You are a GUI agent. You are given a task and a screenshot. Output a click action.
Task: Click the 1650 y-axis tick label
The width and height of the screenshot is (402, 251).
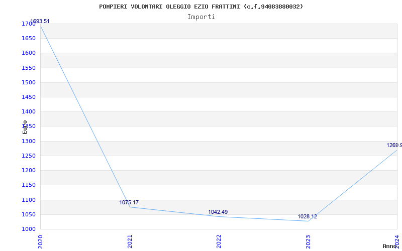(x=29, y=39)
